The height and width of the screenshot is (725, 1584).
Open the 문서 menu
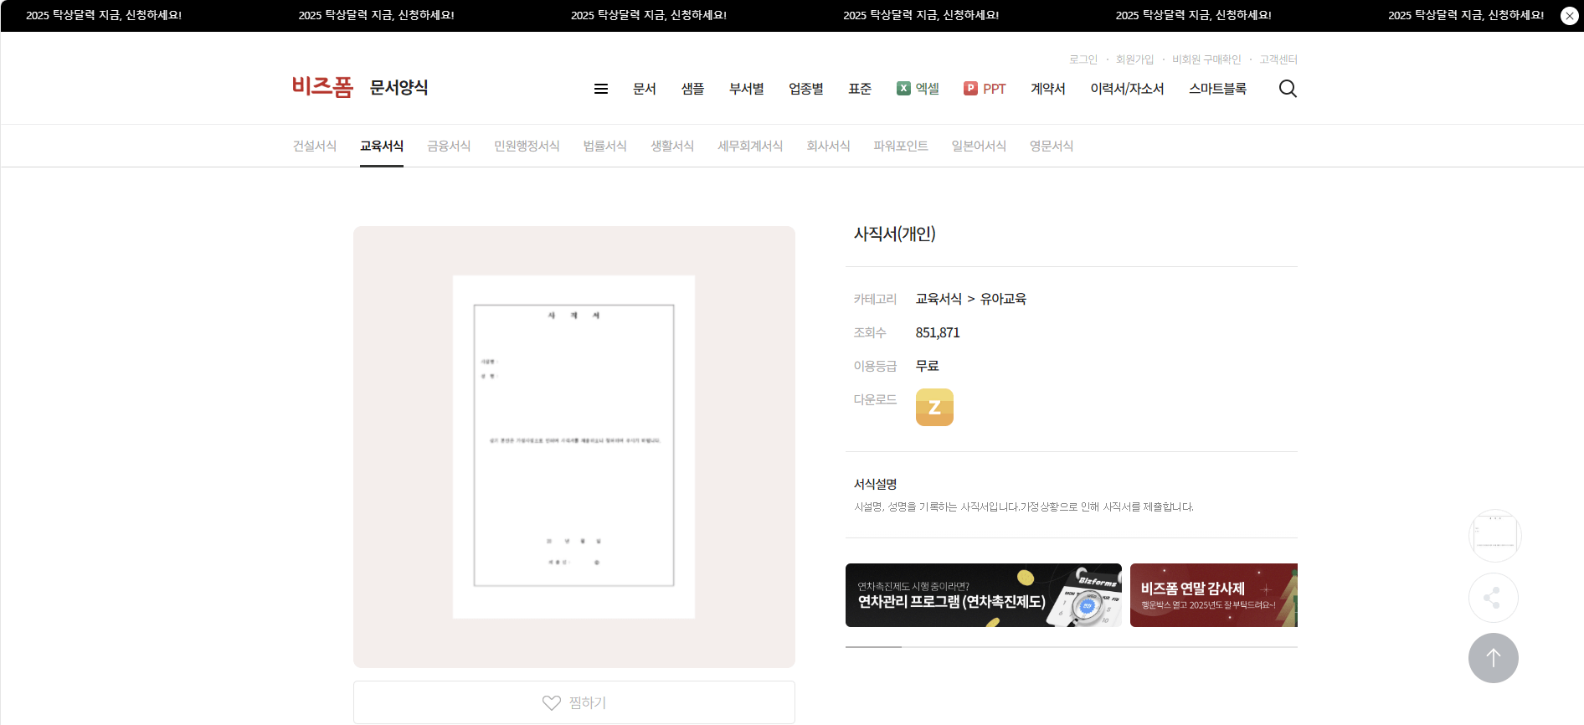click(645, 89)
